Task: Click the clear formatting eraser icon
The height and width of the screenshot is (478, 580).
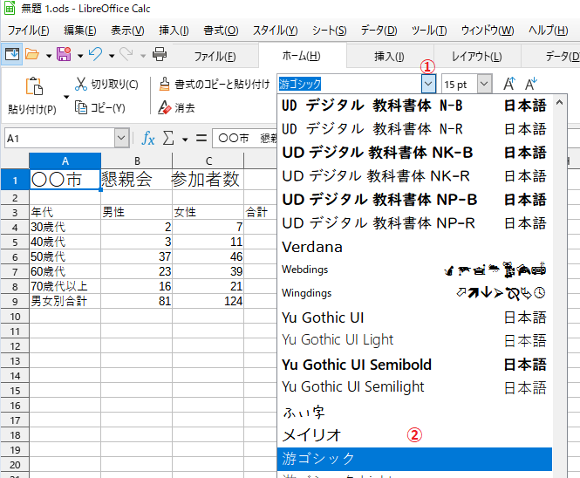Action: (x=164, y=107)
